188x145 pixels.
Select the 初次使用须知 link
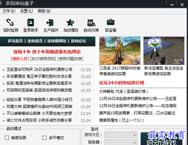[x=43, y=59]
